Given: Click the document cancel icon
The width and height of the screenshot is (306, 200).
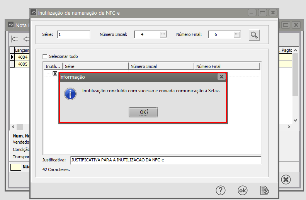Looking at the screenshot, I should click(x=264, y=190).
